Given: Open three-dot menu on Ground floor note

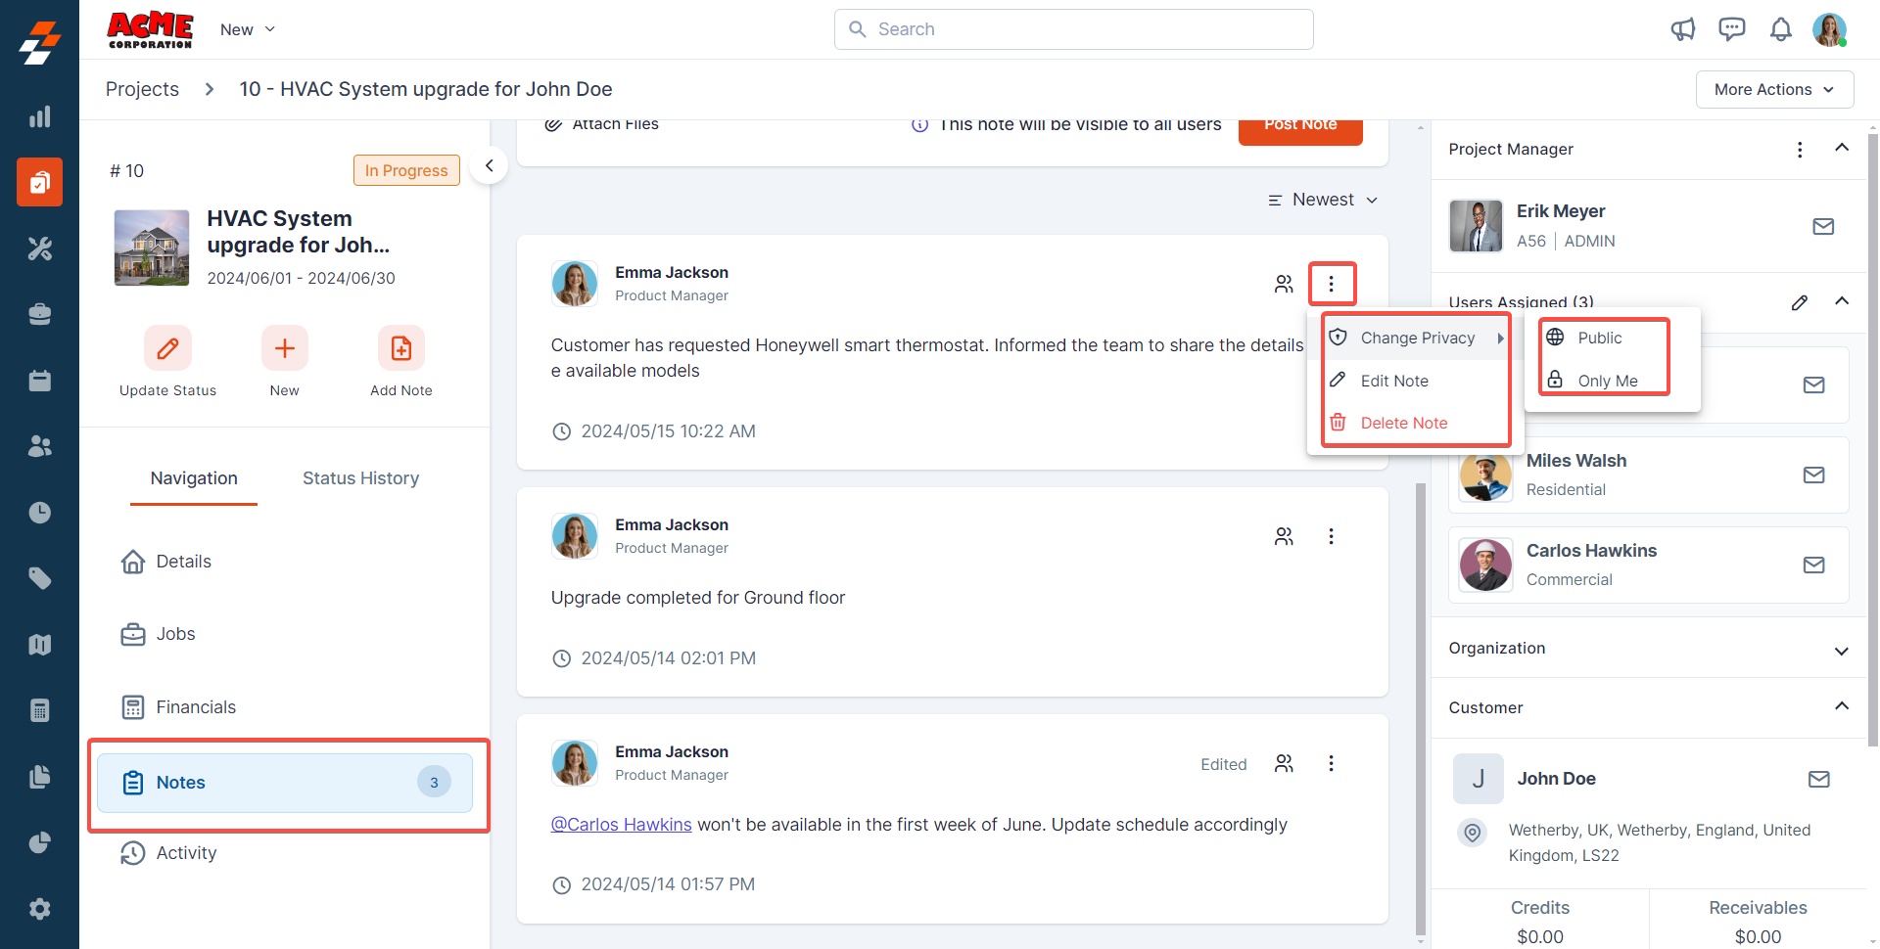Looking at the screenshot, I should [1331, 536].
